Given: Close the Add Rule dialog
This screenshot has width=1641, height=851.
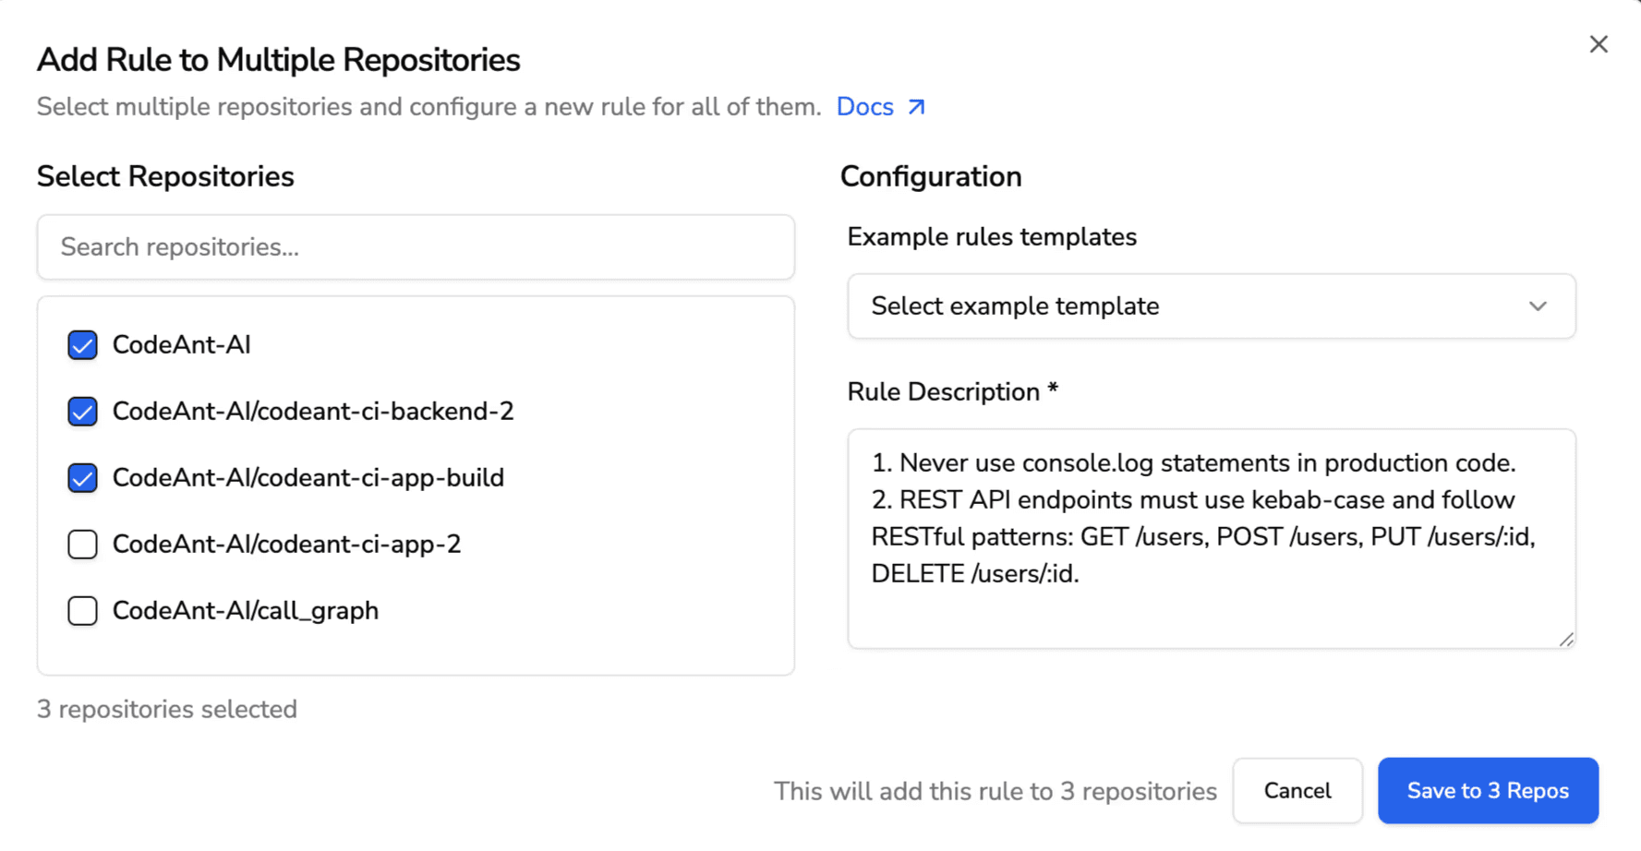Looking at the screenshot, I should [x=1599, y=43].
